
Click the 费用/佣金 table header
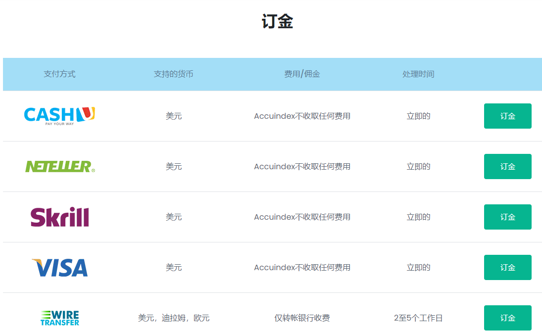click(302, 74)
